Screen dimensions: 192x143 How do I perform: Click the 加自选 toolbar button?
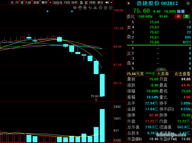click(x=58, y=3)
